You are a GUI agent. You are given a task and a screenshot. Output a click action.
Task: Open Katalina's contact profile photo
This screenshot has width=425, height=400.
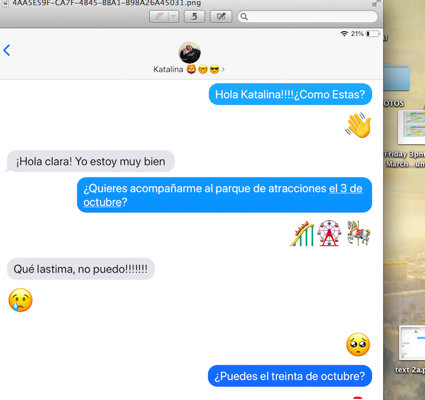tap(189, 52)
